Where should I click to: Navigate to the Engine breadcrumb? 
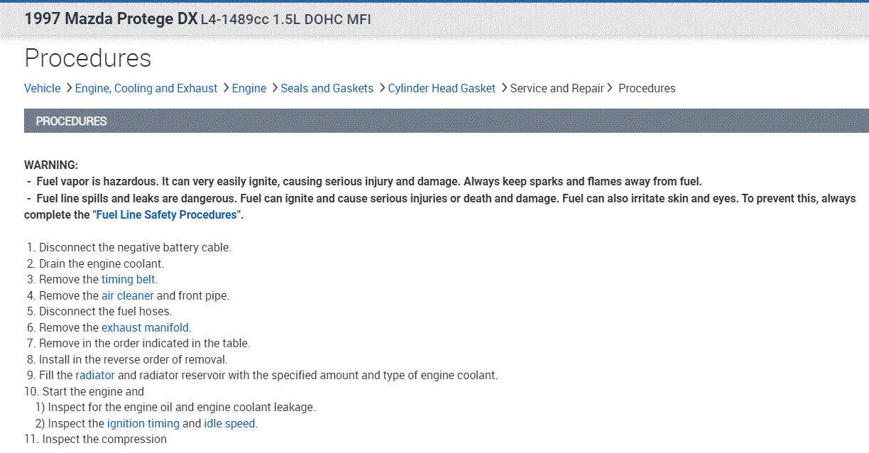coord(249,89)
